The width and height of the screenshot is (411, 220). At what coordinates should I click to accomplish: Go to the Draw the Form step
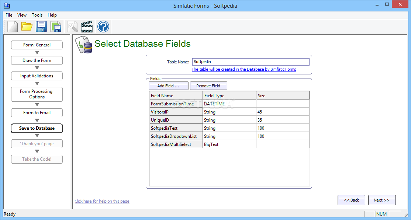point(37,60)
